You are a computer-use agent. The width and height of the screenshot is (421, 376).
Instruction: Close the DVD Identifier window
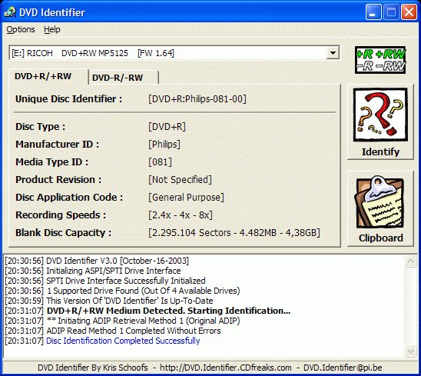click(409, 12)
